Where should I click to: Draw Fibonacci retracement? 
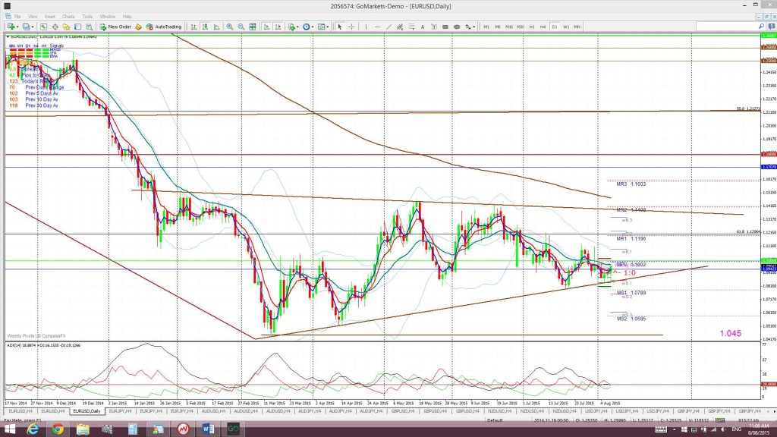[411, 27]
